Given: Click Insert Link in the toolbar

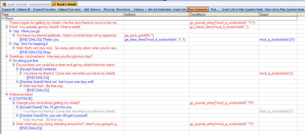Looking at the screenshot, I should 180,9.
